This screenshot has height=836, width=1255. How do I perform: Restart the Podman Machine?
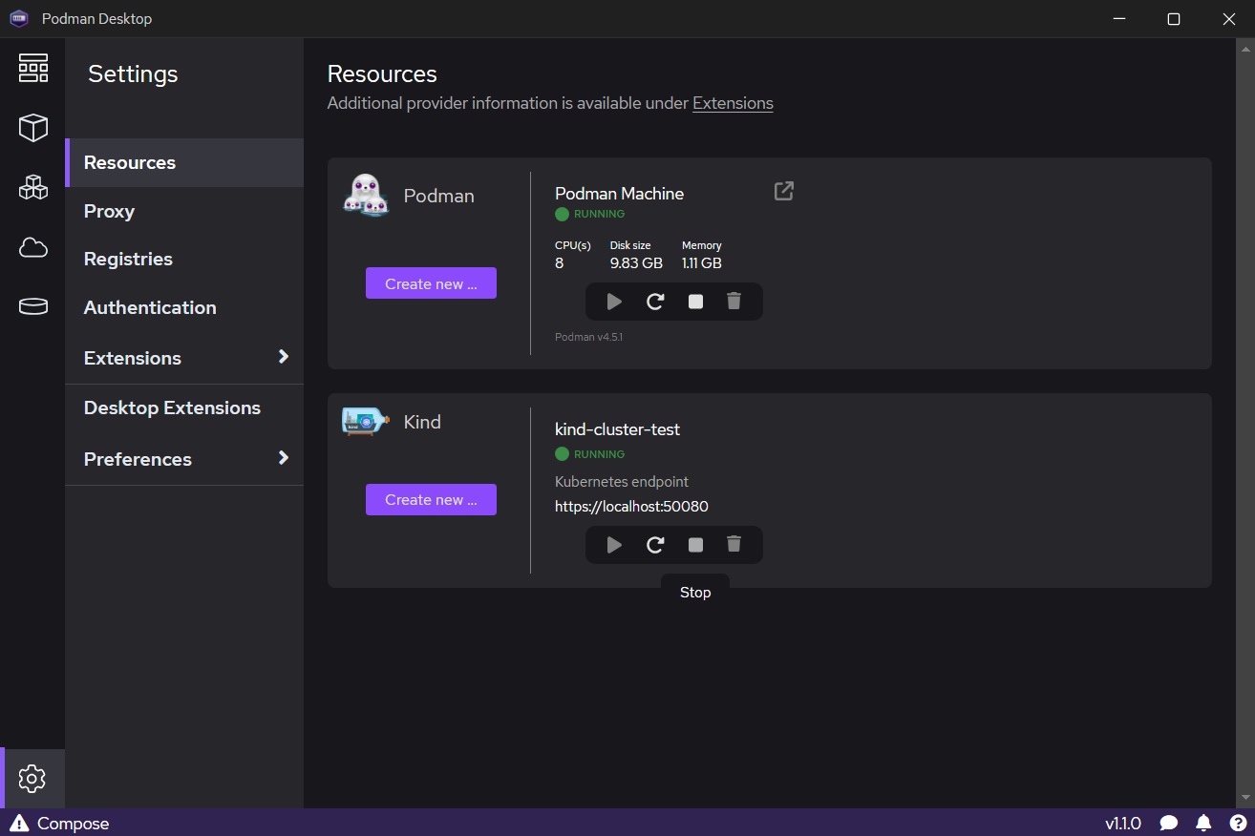point(655,302)
